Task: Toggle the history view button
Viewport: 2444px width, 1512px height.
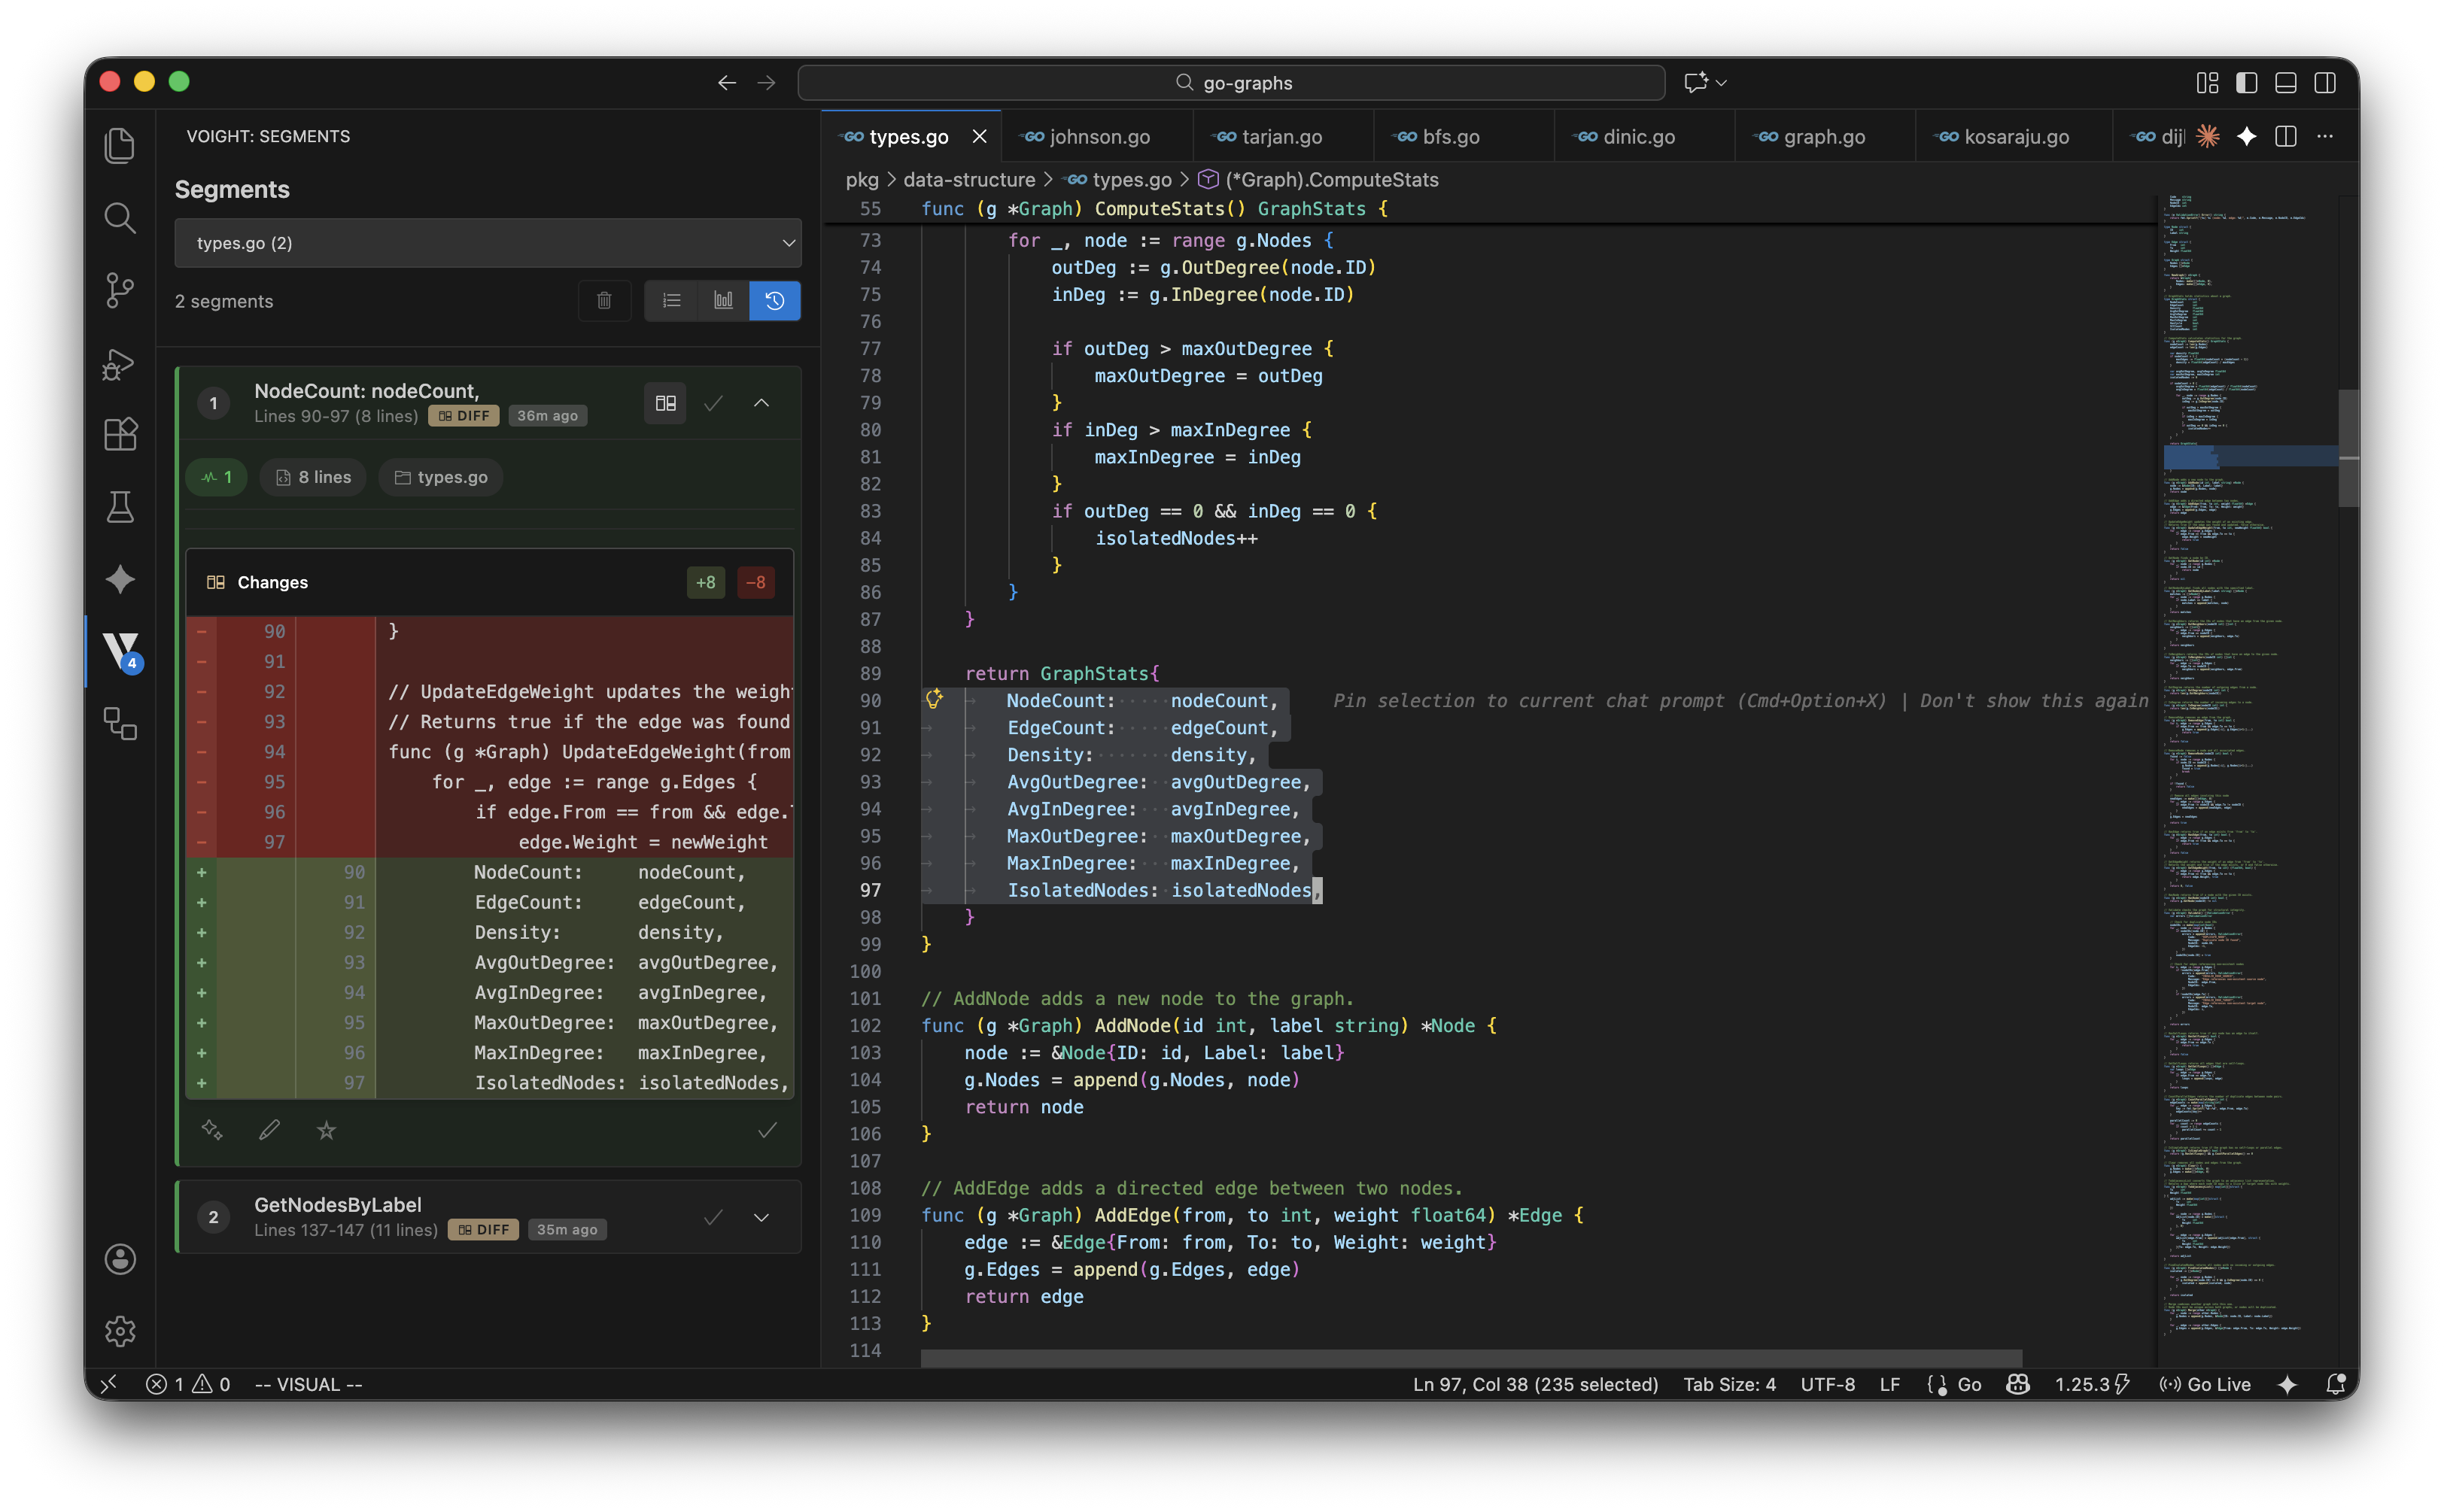Action: pos(775,300)
